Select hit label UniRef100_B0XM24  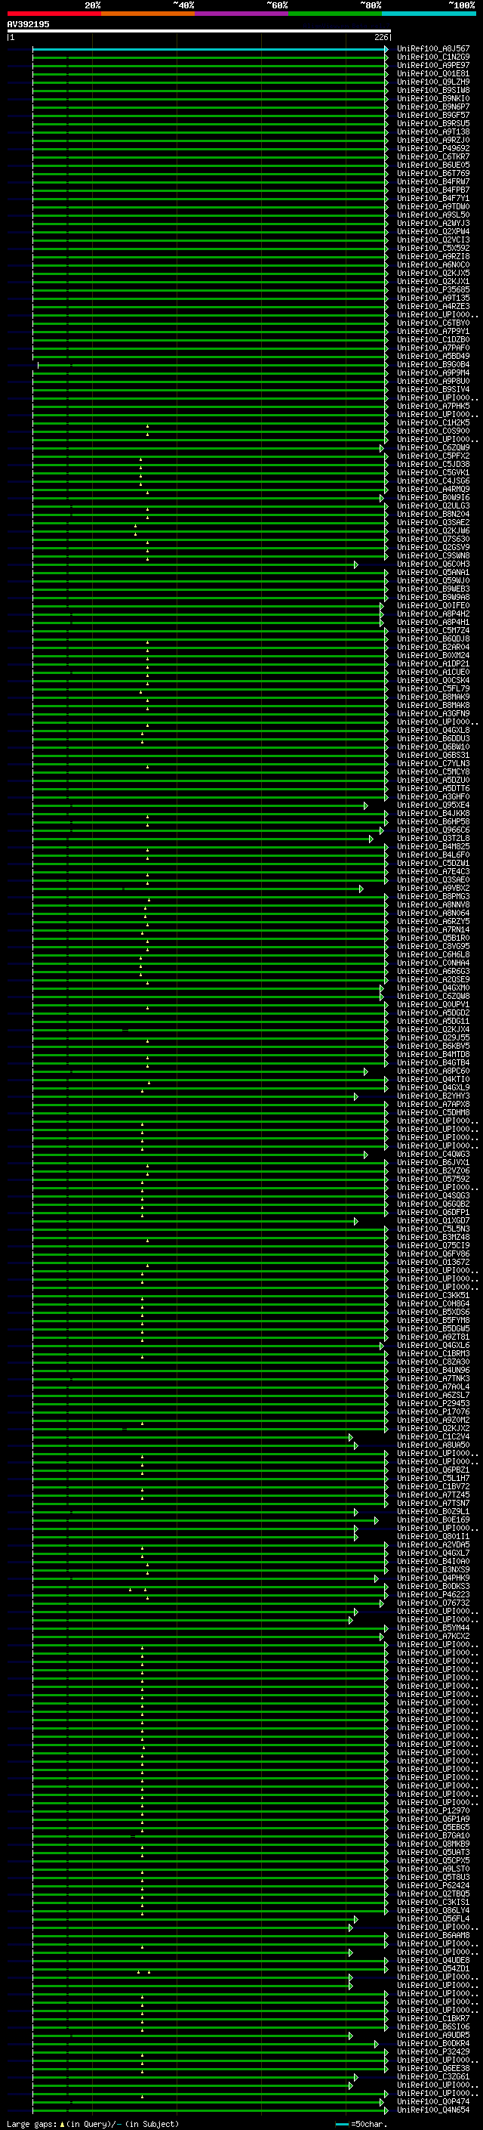[x=433, y=655]
